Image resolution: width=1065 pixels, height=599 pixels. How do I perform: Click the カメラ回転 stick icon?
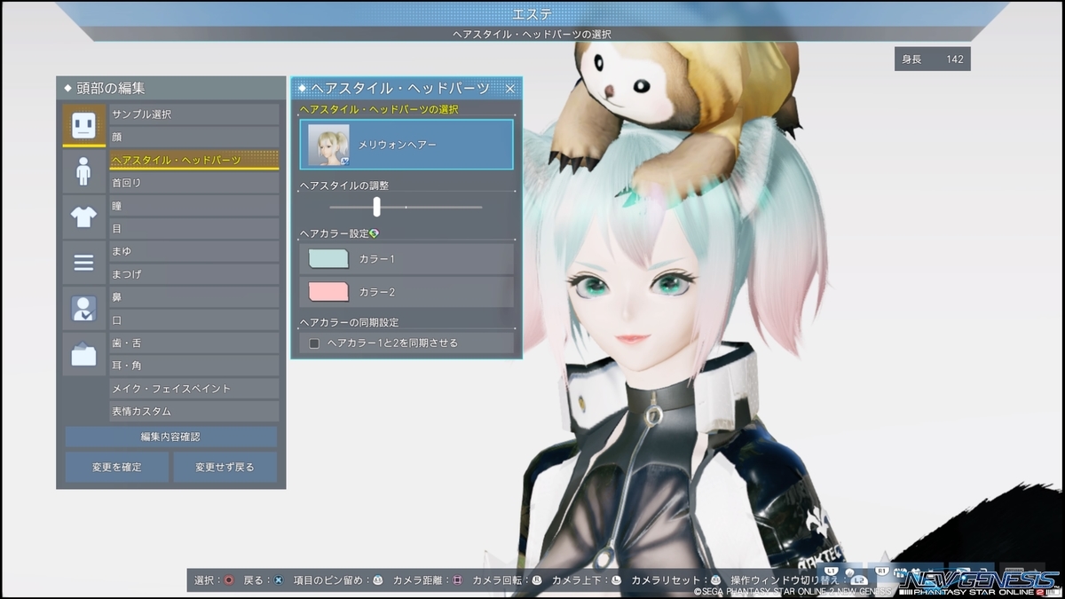tap(537, 580)
